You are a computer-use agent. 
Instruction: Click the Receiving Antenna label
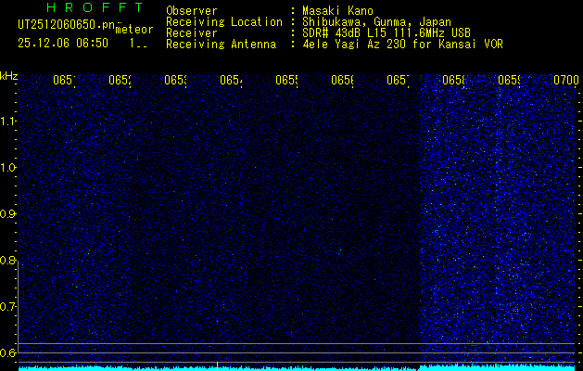point(221,45)
